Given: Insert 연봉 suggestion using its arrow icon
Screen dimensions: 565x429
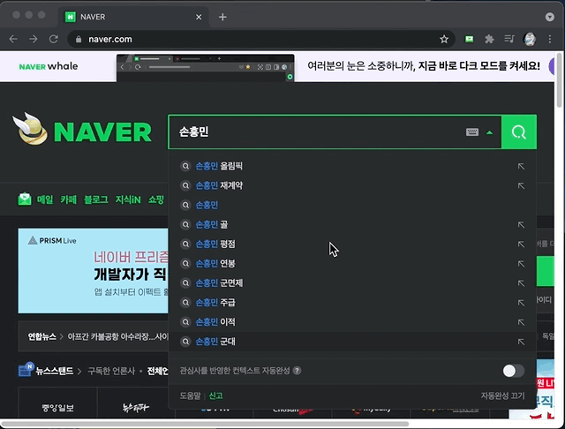Looking at the screenshot, I should [x=521, y=264].
